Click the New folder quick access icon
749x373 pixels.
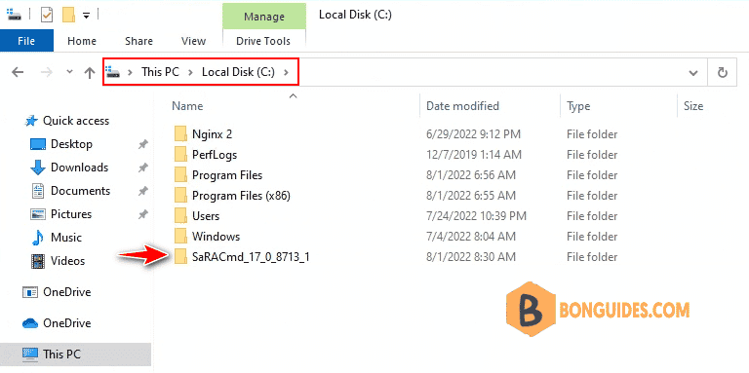[69, 16]
